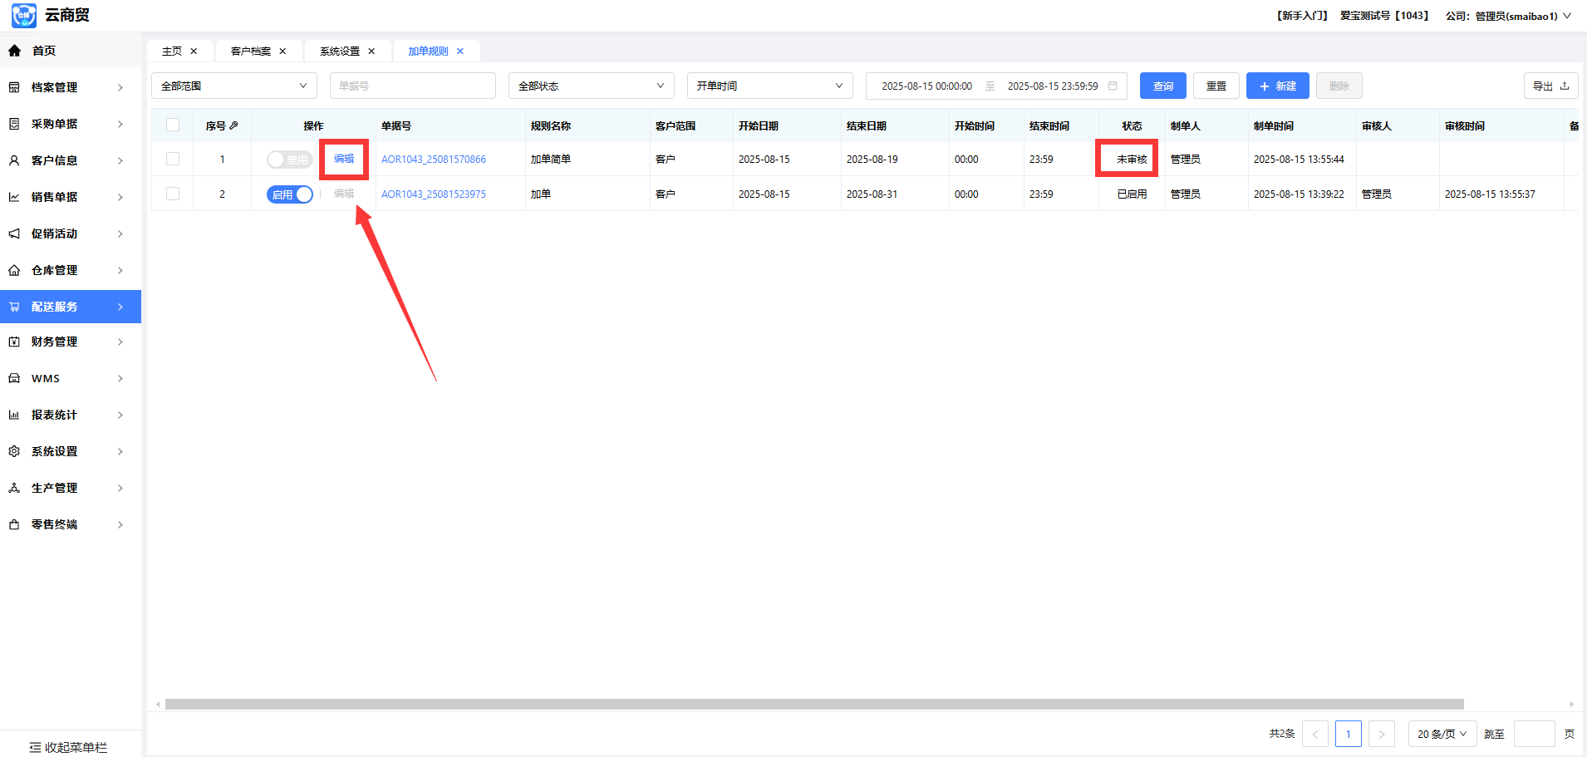Check the checkbox for row 1

173,159
